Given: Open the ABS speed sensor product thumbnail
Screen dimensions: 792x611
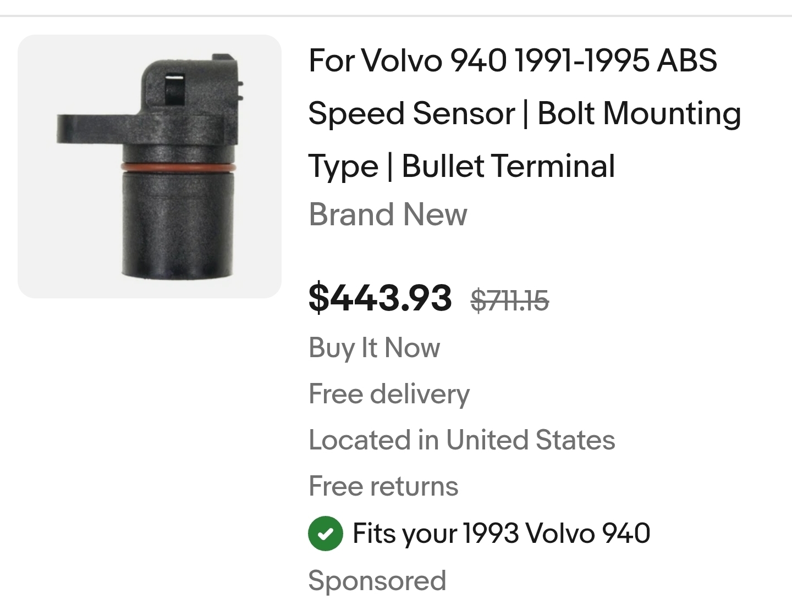Looking at the screenshot, I should (149, 166).
